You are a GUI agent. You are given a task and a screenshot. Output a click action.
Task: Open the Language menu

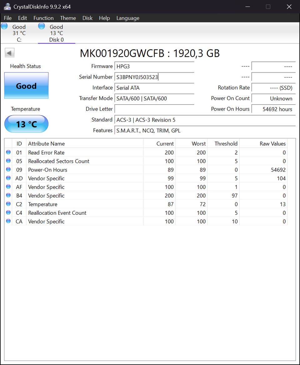point(128,18)
